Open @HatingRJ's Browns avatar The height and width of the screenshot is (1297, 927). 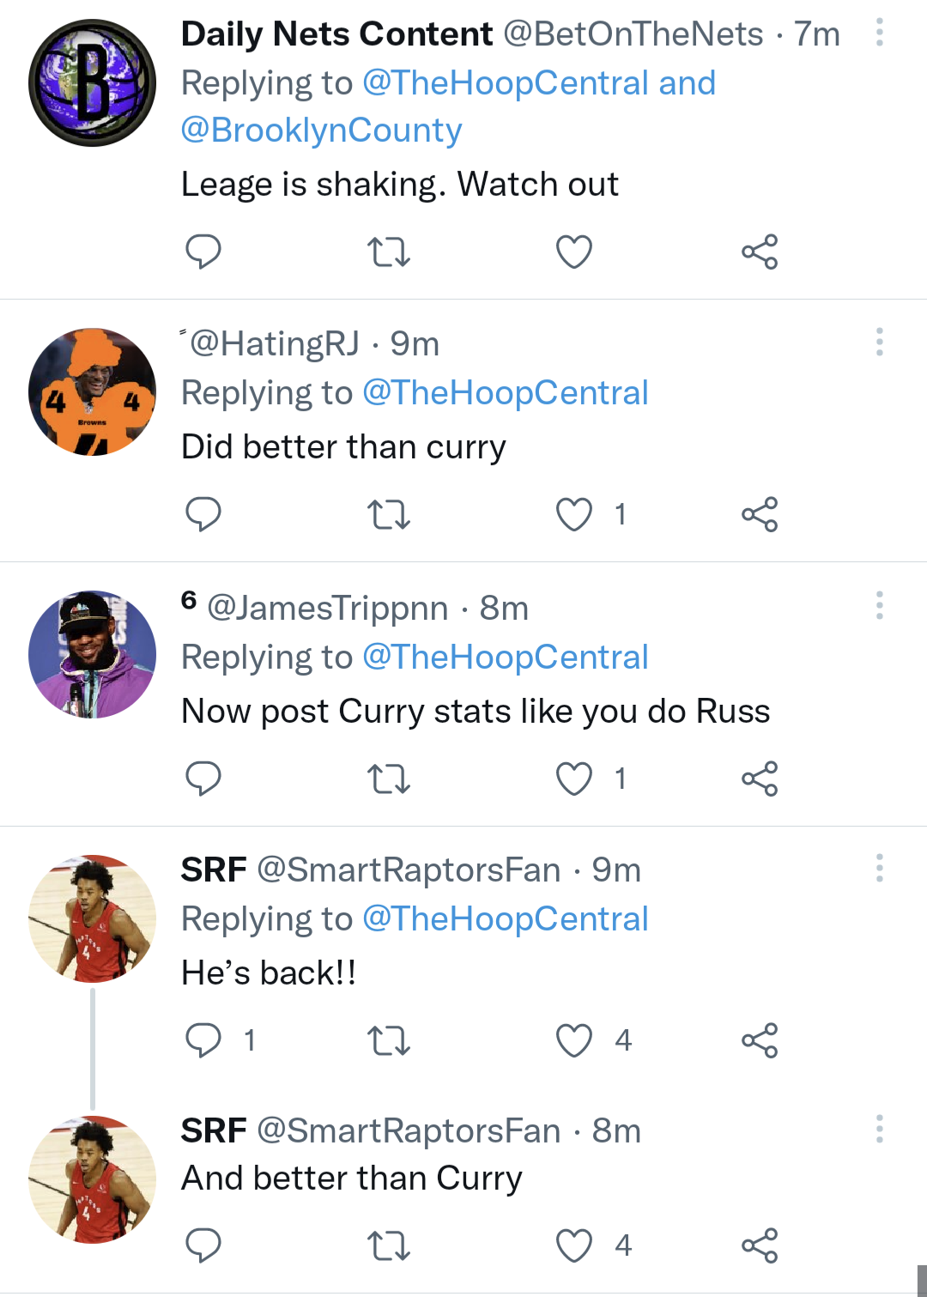tap(92, 392)
